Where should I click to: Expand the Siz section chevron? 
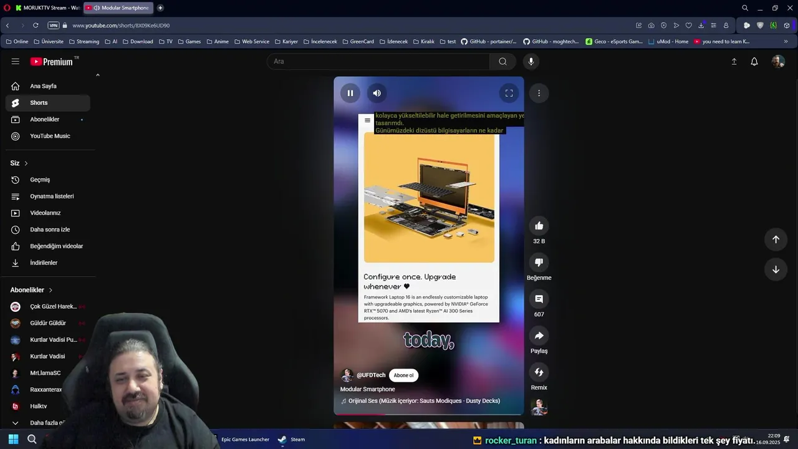coord(26,163)
